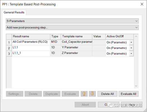Viewport: 147px width, 112px height.
Task: Close the Template Based Post-Processing dialog
Action: [142, 4]
